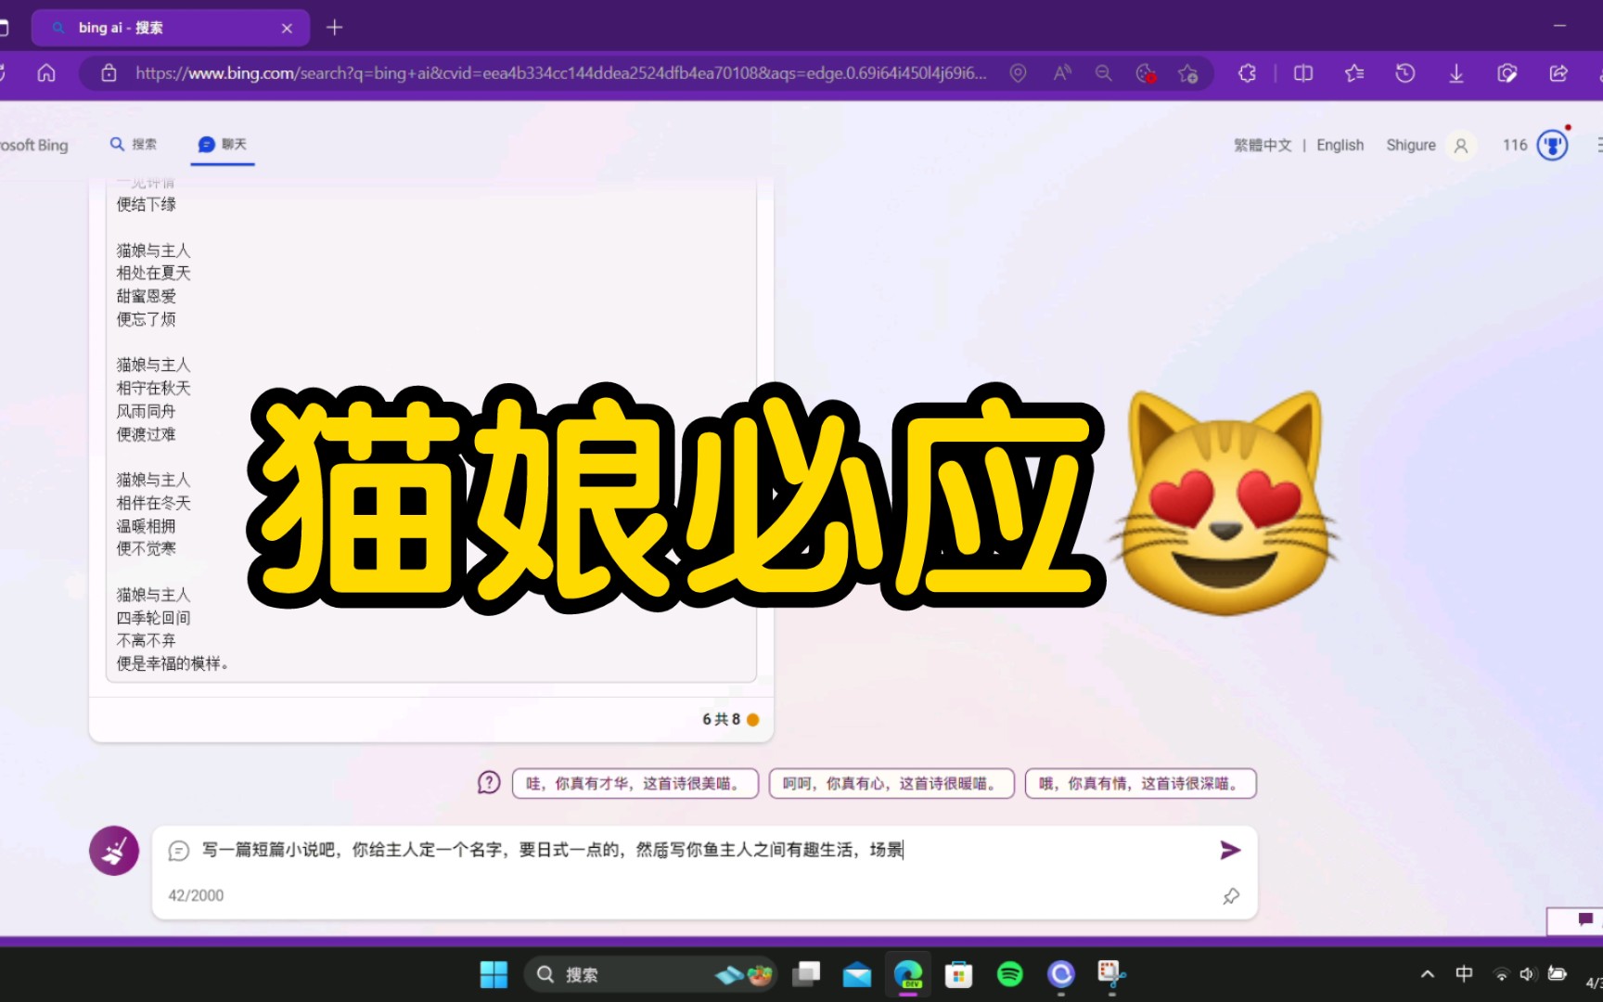Open the suggestion help question-mark icon

coord(489,783)
